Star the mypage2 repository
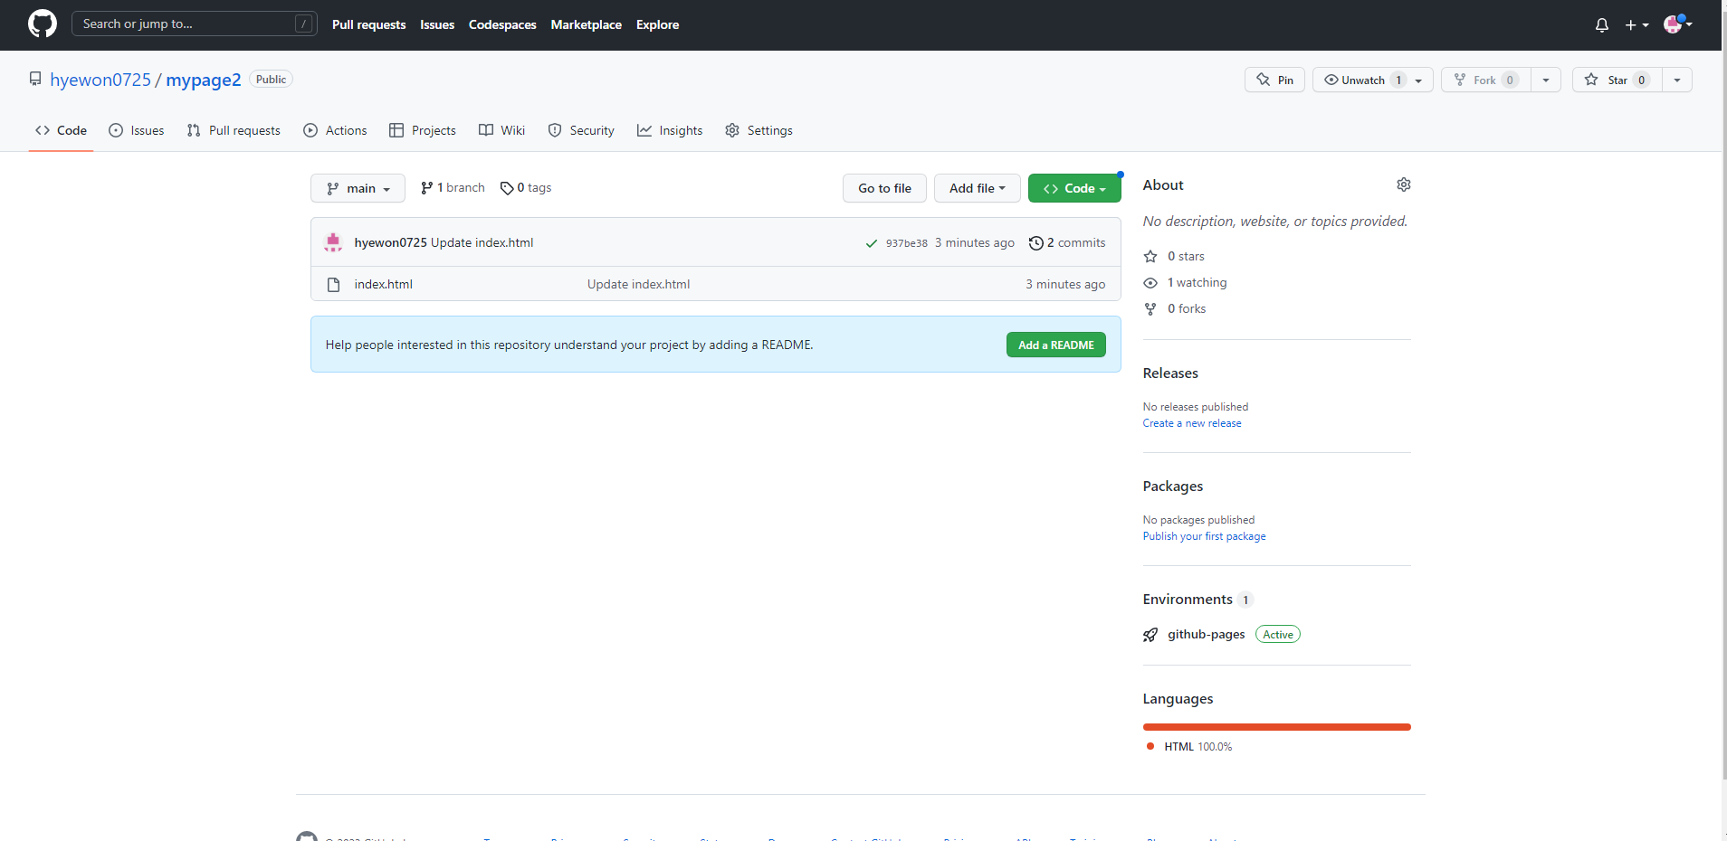1727x841 pixels. click(1617, 80)
